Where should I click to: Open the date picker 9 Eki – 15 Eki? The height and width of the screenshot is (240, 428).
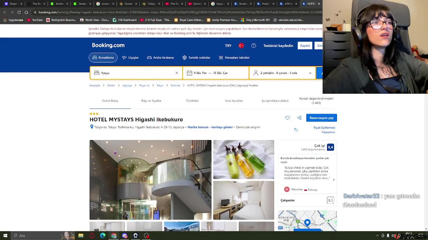pos(216,73)
